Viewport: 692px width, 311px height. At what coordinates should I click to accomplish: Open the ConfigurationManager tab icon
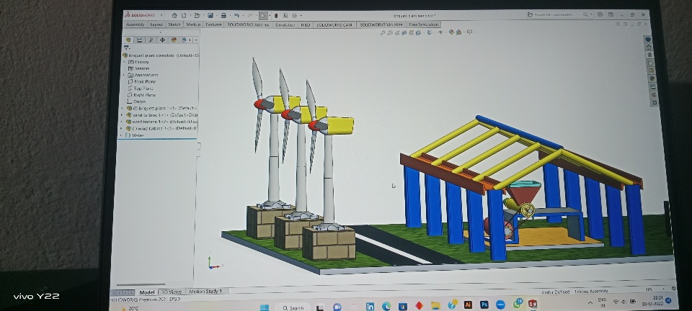[x=151, y=40]
